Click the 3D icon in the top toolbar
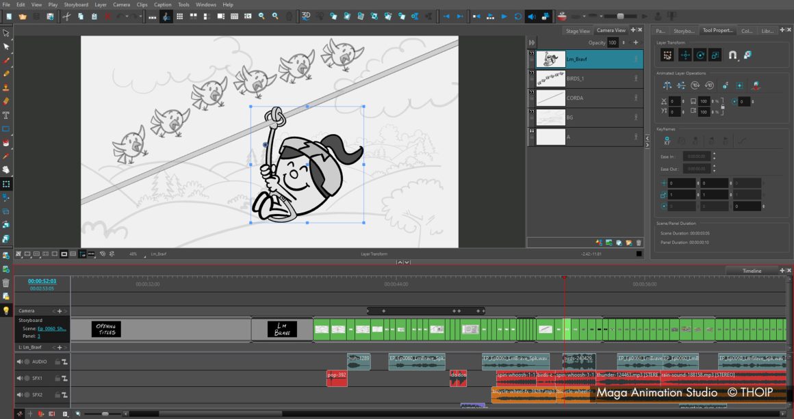The width and height of the screenshot is (794, 419). pos(306,16)
